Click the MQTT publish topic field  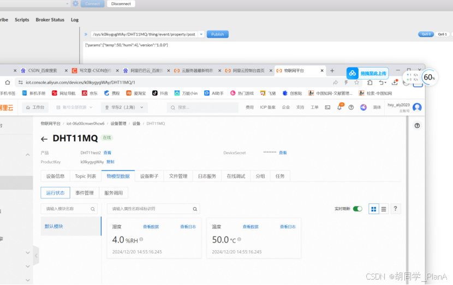point(145,34)
